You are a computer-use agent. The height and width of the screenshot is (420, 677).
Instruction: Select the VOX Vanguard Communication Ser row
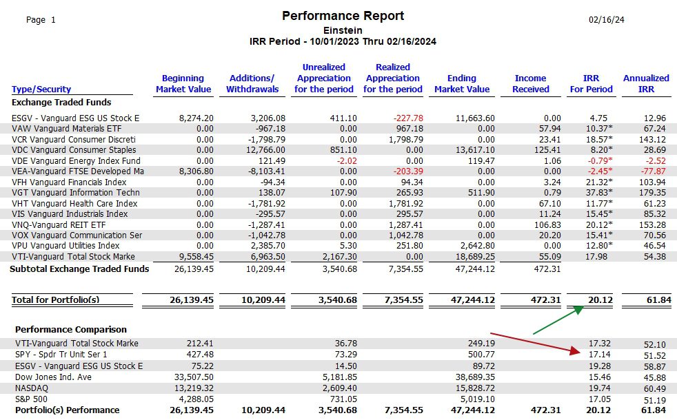coord(338,235)
